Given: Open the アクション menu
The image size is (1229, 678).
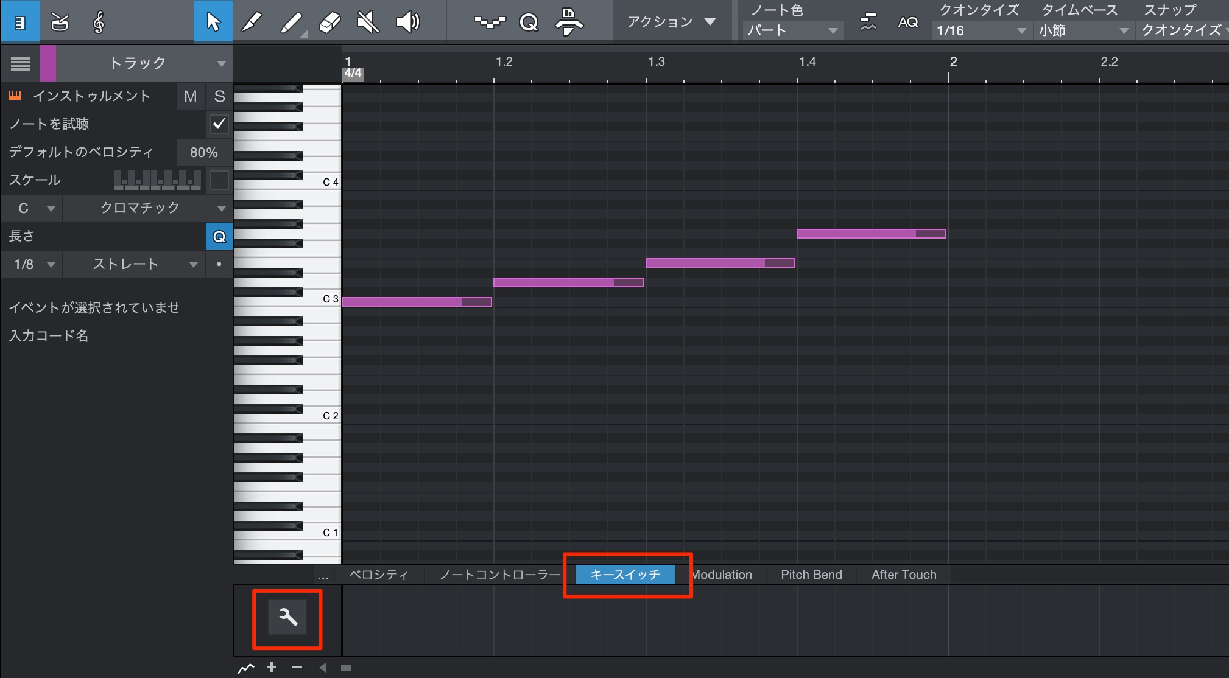Looking at the screenshot, I should point(671,22).
